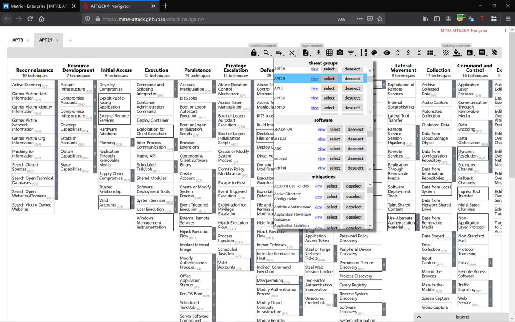Screen dimensions: 515x322
Task: Open Firefox library icon
Action: [426, 19]
